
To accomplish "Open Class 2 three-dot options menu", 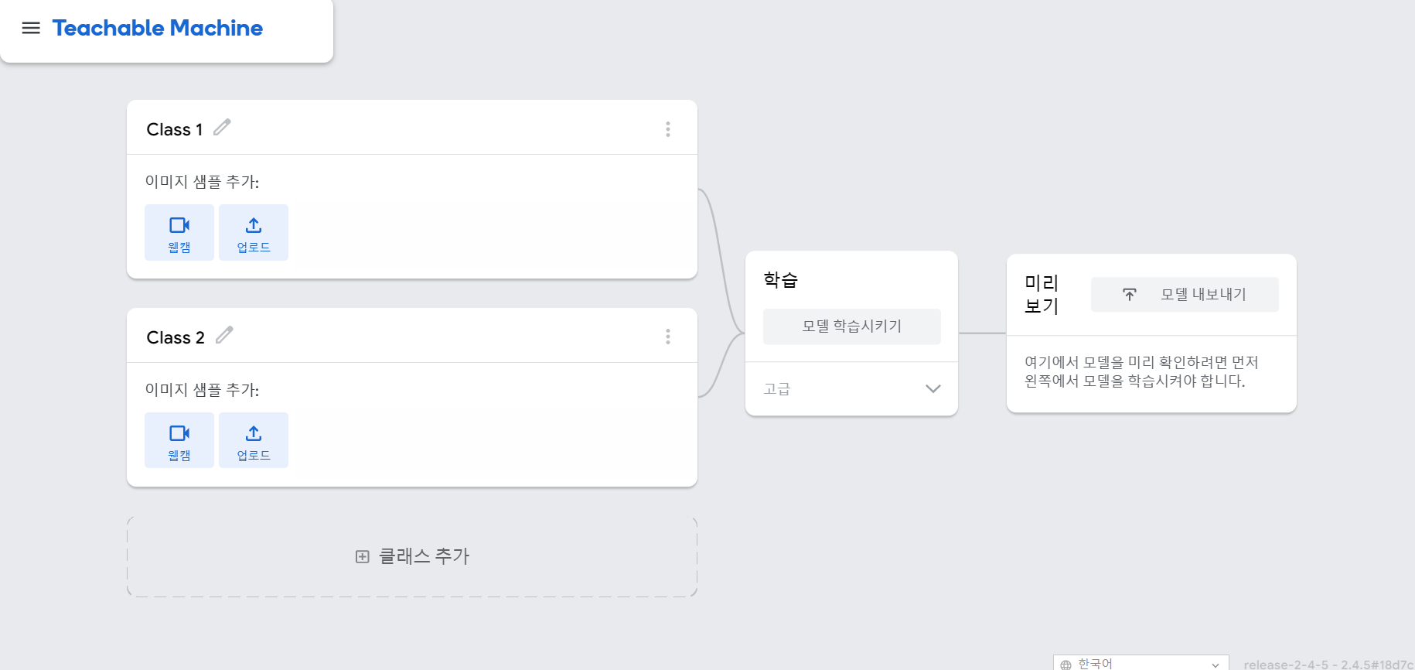I will tap(668, 337).
